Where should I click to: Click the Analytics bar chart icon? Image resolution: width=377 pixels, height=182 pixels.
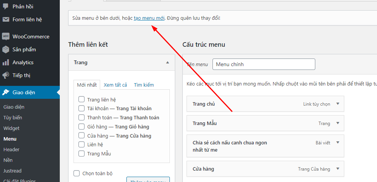6,62
